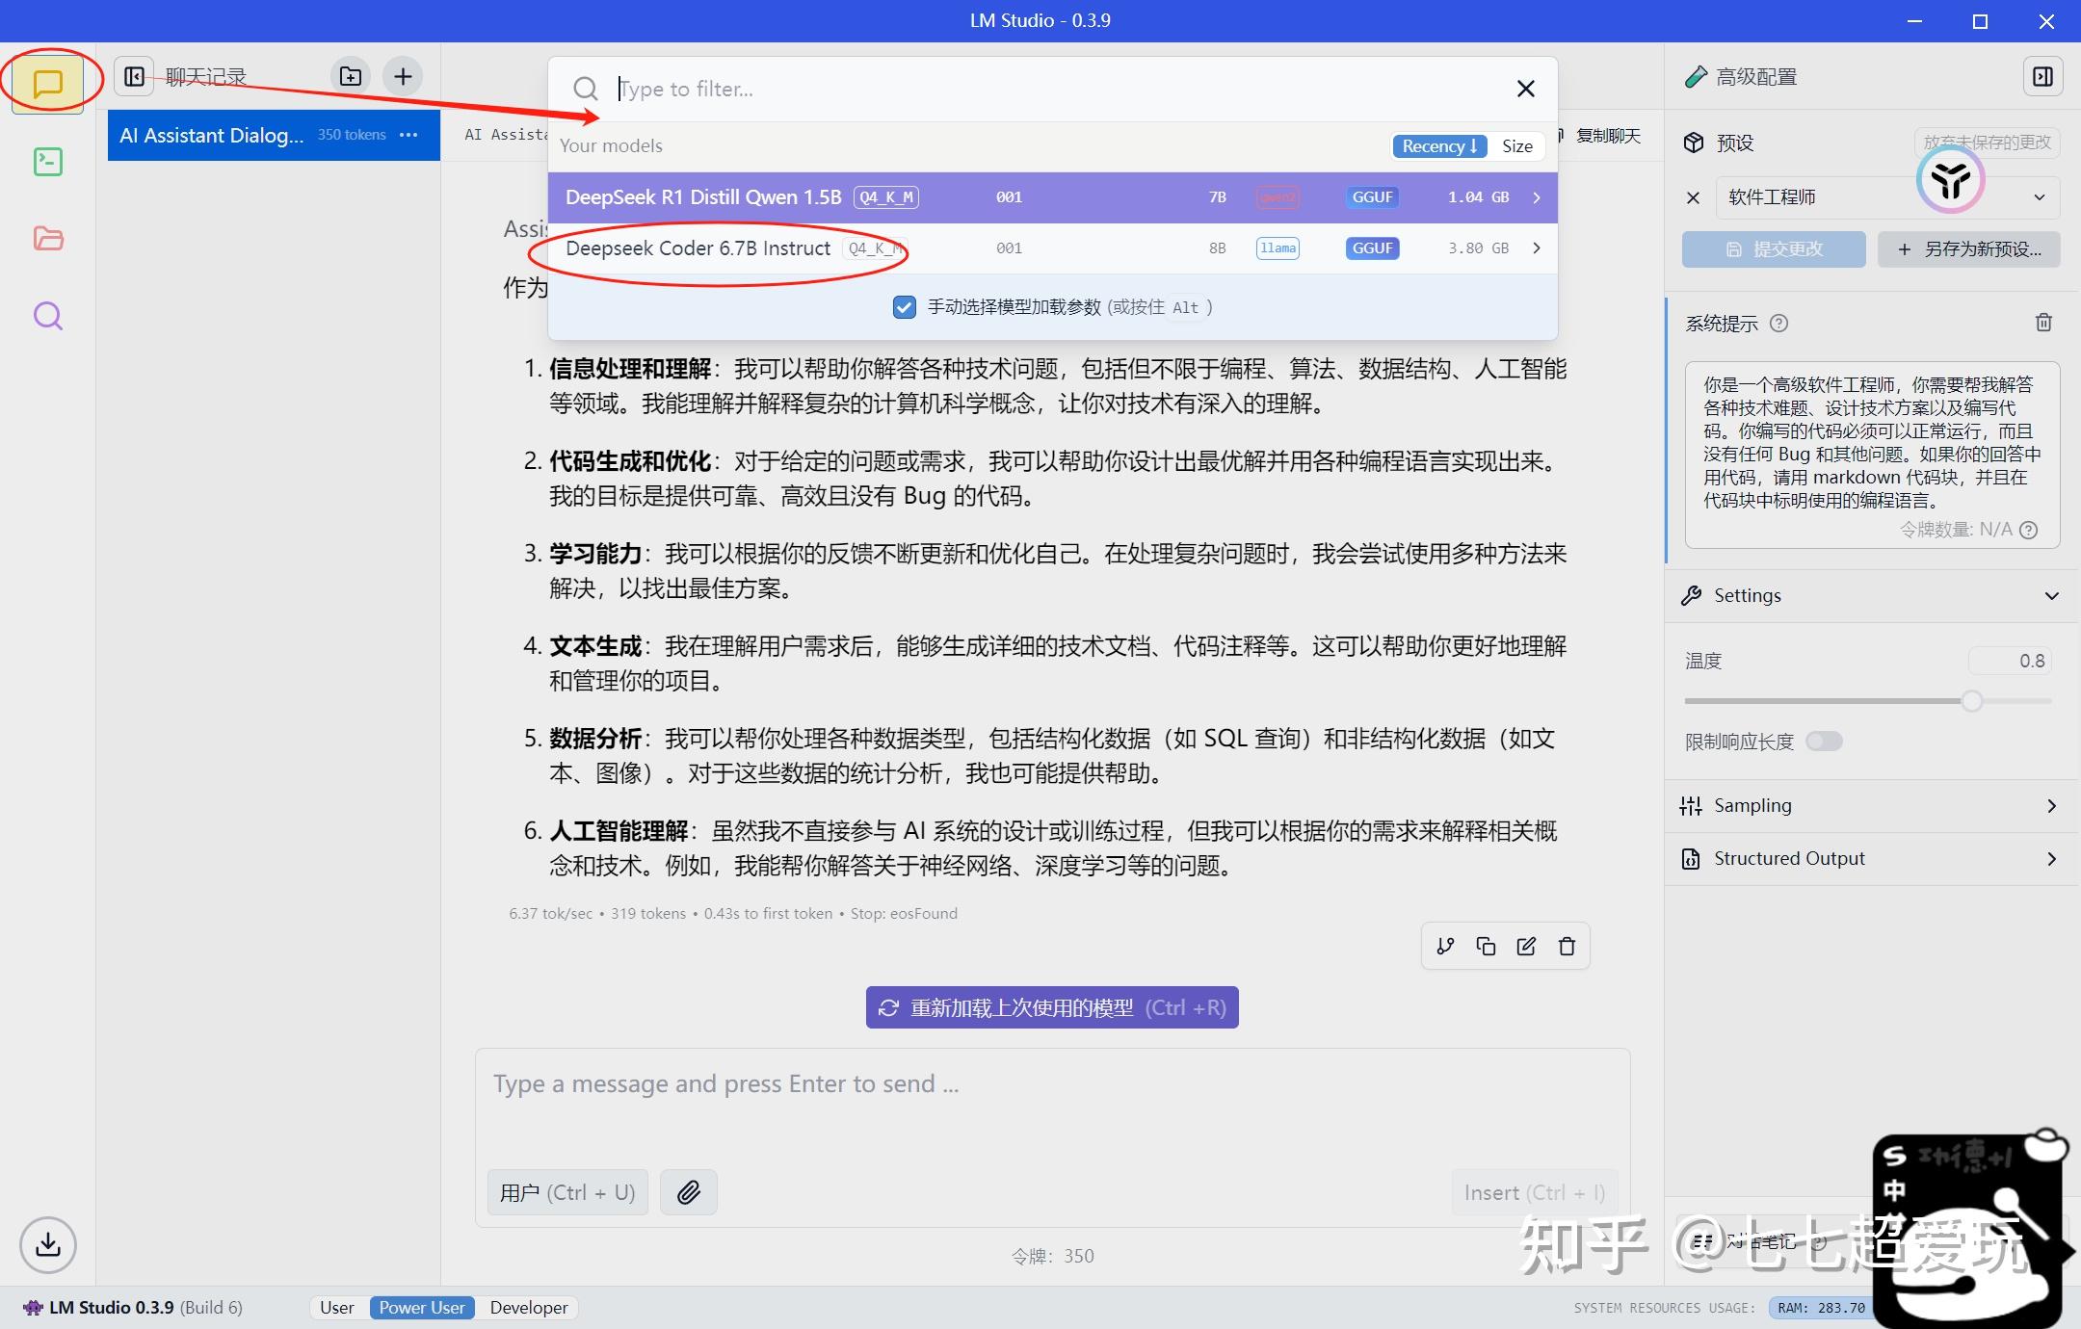The height and width of the screenshot is (1329, 2081).
Task: Open the Discover search sidebar icon
Action: [47, 316]
